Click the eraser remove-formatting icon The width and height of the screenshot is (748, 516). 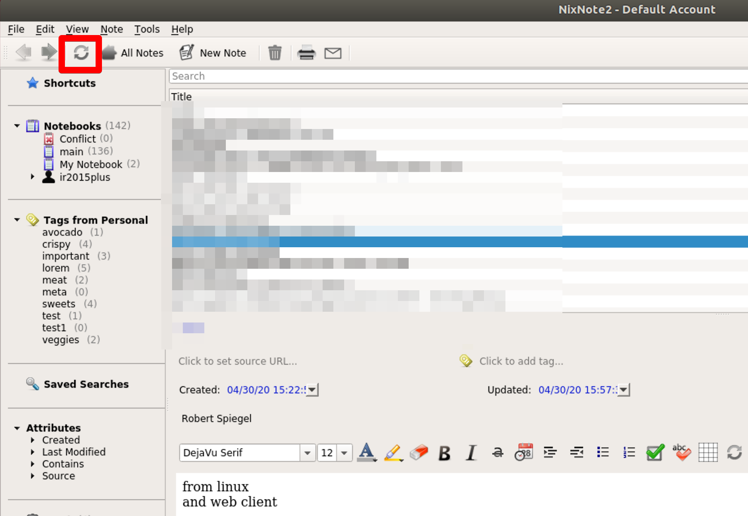coord(419,452)
